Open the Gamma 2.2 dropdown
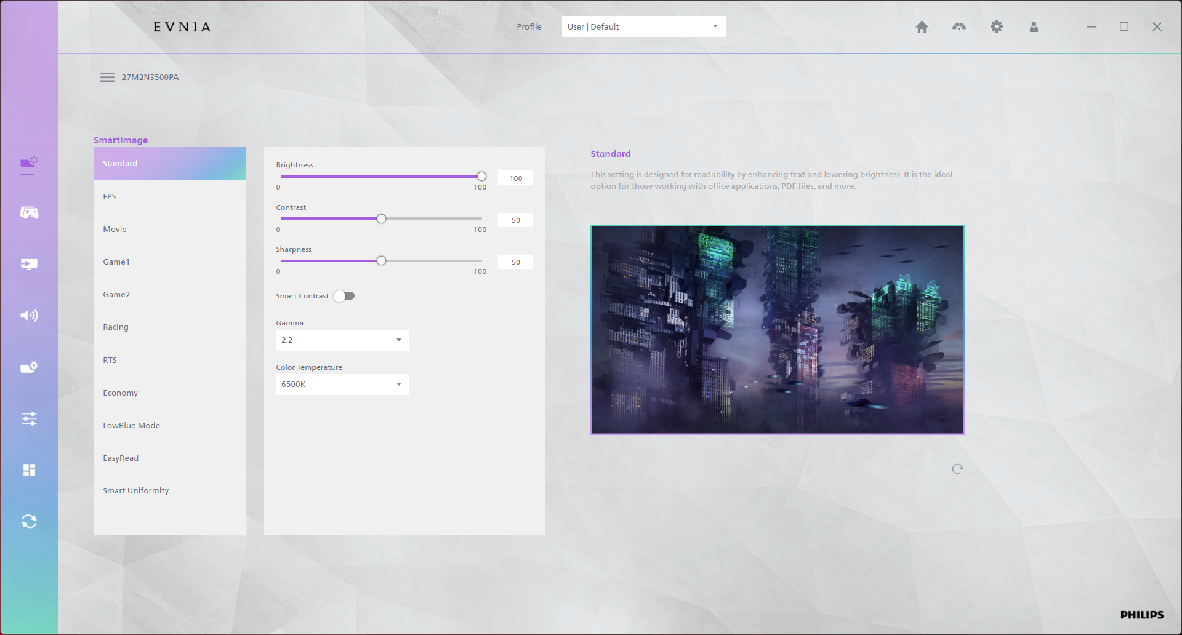 [342, 340]
